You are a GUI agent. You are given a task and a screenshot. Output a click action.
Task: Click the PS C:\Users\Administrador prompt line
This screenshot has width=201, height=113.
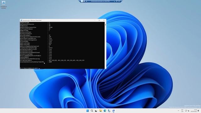point(30,68)
